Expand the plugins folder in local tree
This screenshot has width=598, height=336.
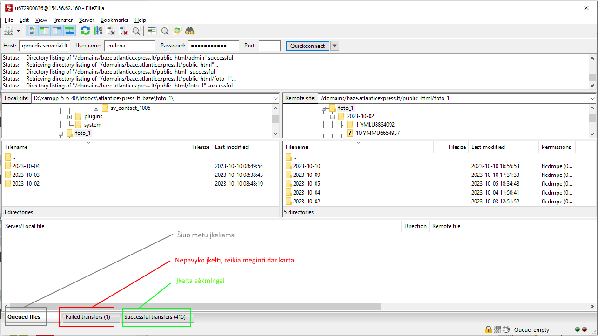[70, 116]
